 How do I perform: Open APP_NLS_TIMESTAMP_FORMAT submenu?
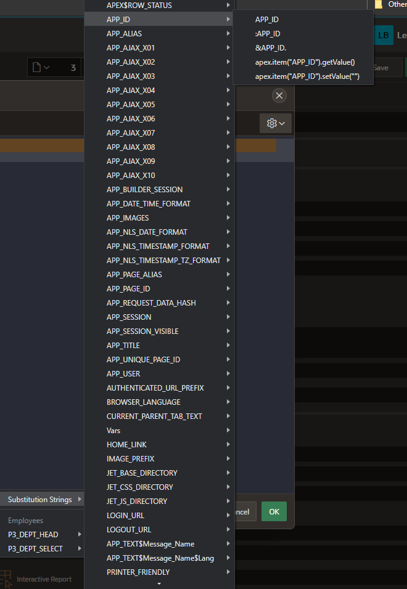159,246
